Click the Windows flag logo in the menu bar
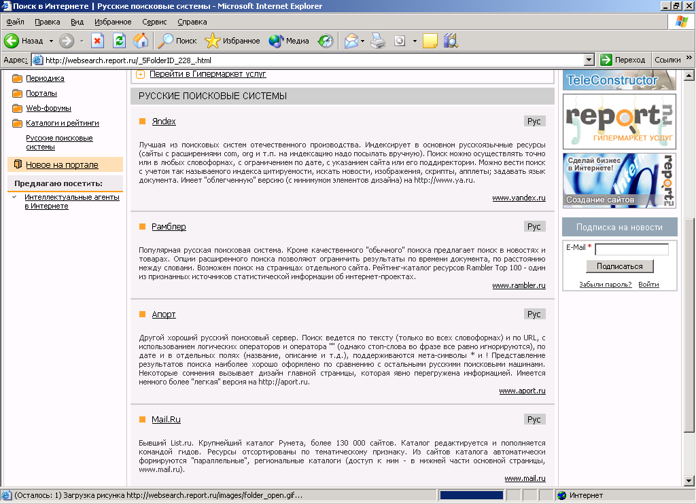696x504 pixels. point(681,21)
